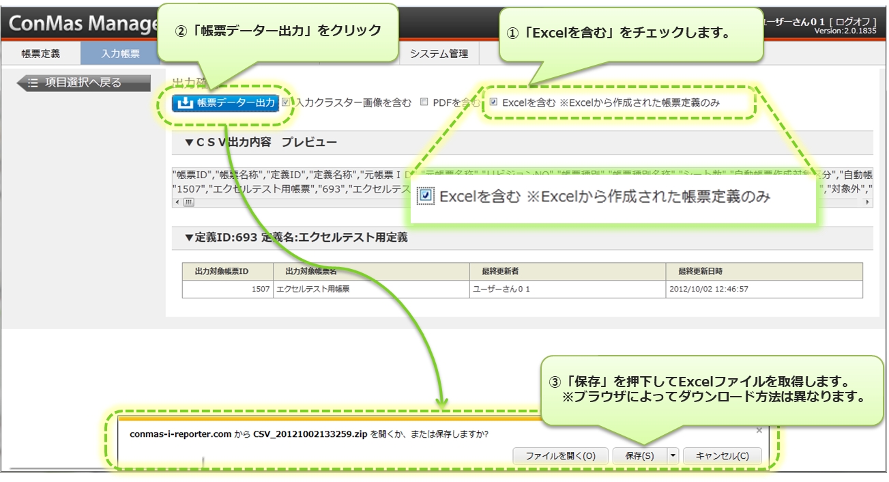Click the CSV preview scroll-left arrow
This screenshot has width=889, height=482.
(178, 202)
